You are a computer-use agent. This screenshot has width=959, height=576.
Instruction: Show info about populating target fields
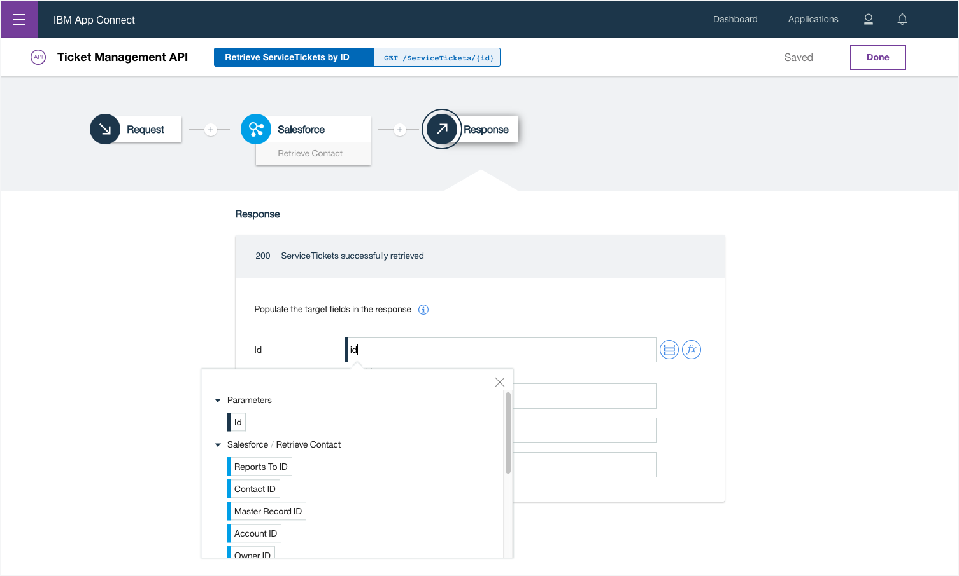pyautogui.click(x=423, y=310)
